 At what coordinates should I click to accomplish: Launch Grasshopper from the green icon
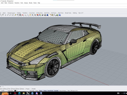click(x=57, y=15)
